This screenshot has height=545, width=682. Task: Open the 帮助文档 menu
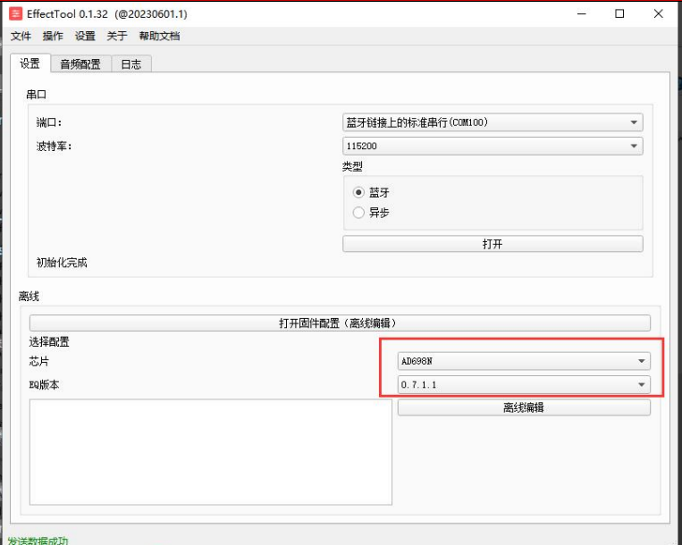coord(159,36)
